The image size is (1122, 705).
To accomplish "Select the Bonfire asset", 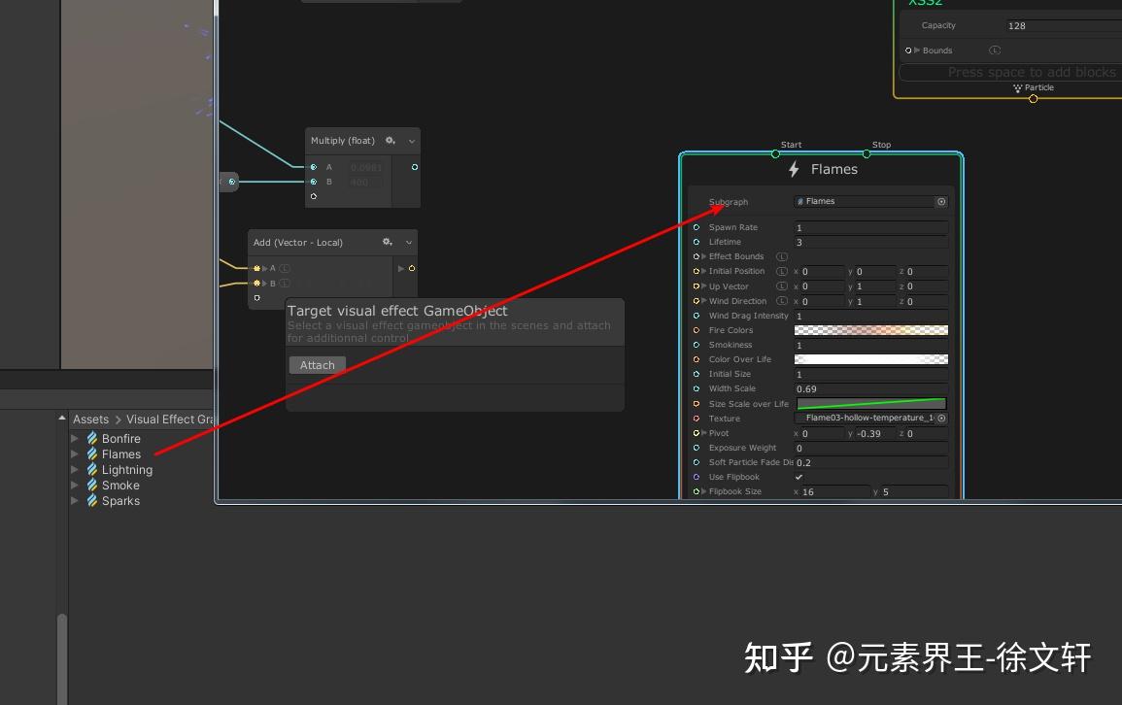I will 120,438.
